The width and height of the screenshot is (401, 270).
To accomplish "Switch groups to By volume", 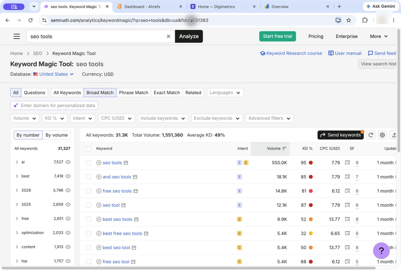I will 57,135.
